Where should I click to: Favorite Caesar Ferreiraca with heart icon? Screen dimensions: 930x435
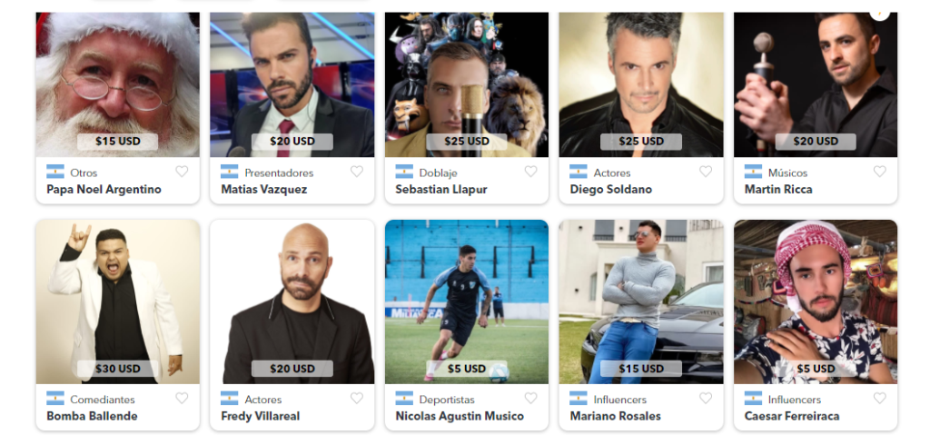click(879, 398)
